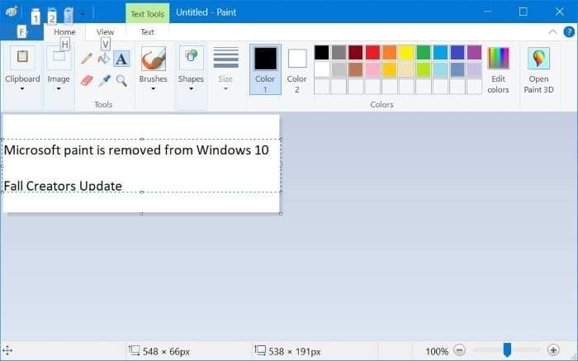Expand the Brushes dropdown arrow
This screenshot has height=361, width=578.
153,89
